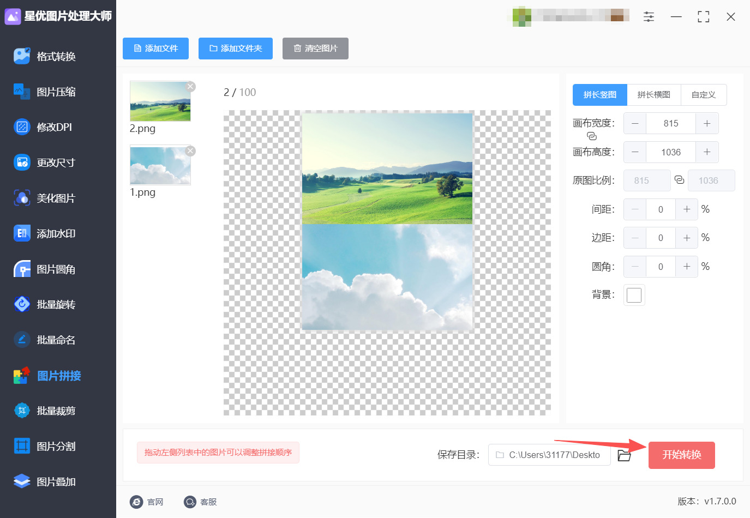Switch to the 拼长竖图 vertical stitch tab
The width and height of the screenshot is (750, 518).
point(600,95)
